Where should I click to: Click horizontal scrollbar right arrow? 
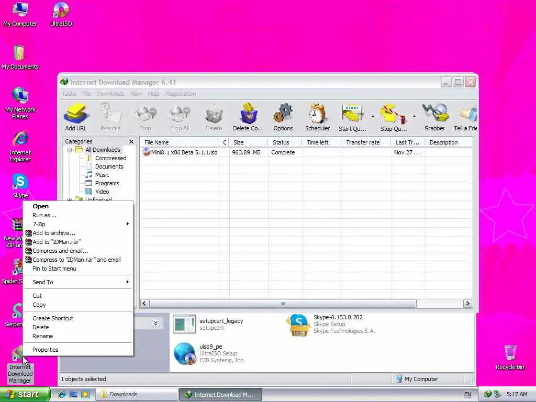[x=467, y=304]
